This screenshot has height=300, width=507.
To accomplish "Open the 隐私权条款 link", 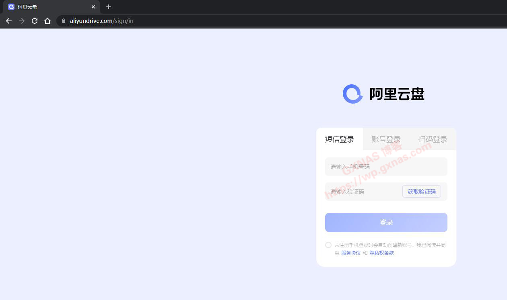I will (x=381, y=253).
